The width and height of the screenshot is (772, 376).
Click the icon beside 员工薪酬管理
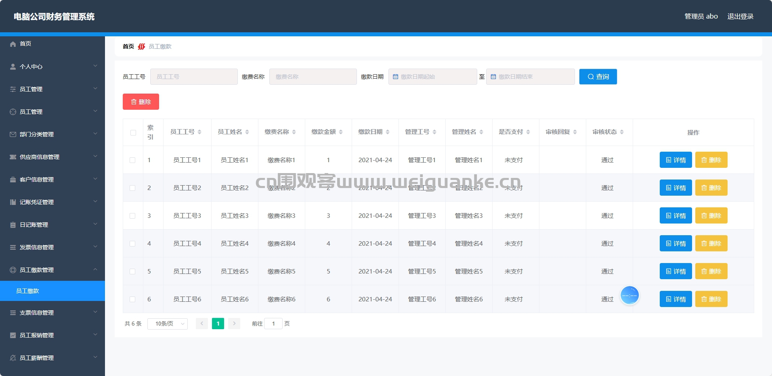point(13,358)
